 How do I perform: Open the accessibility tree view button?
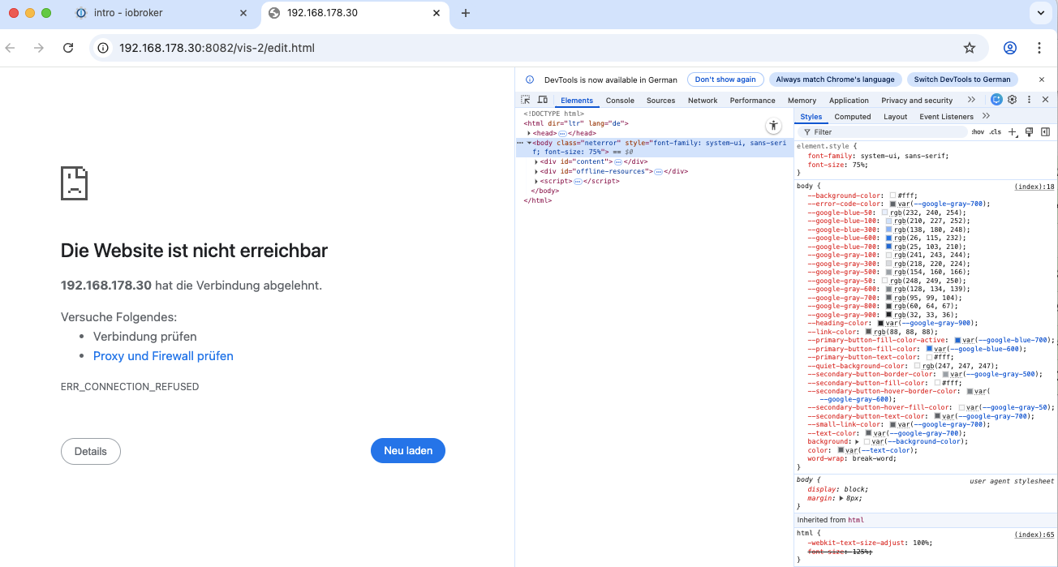773,125
